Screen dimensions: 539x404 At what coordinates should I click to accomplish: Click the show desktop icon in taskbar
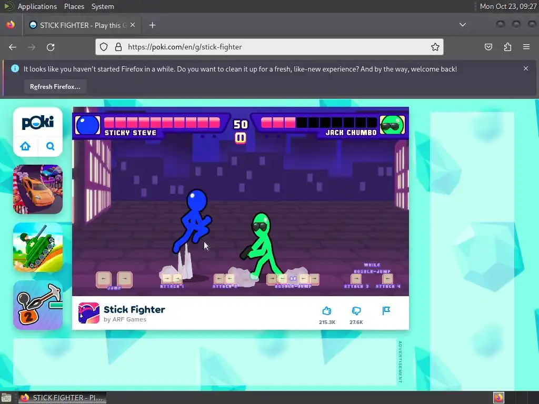pyautogui.click(x=6, y=398)
